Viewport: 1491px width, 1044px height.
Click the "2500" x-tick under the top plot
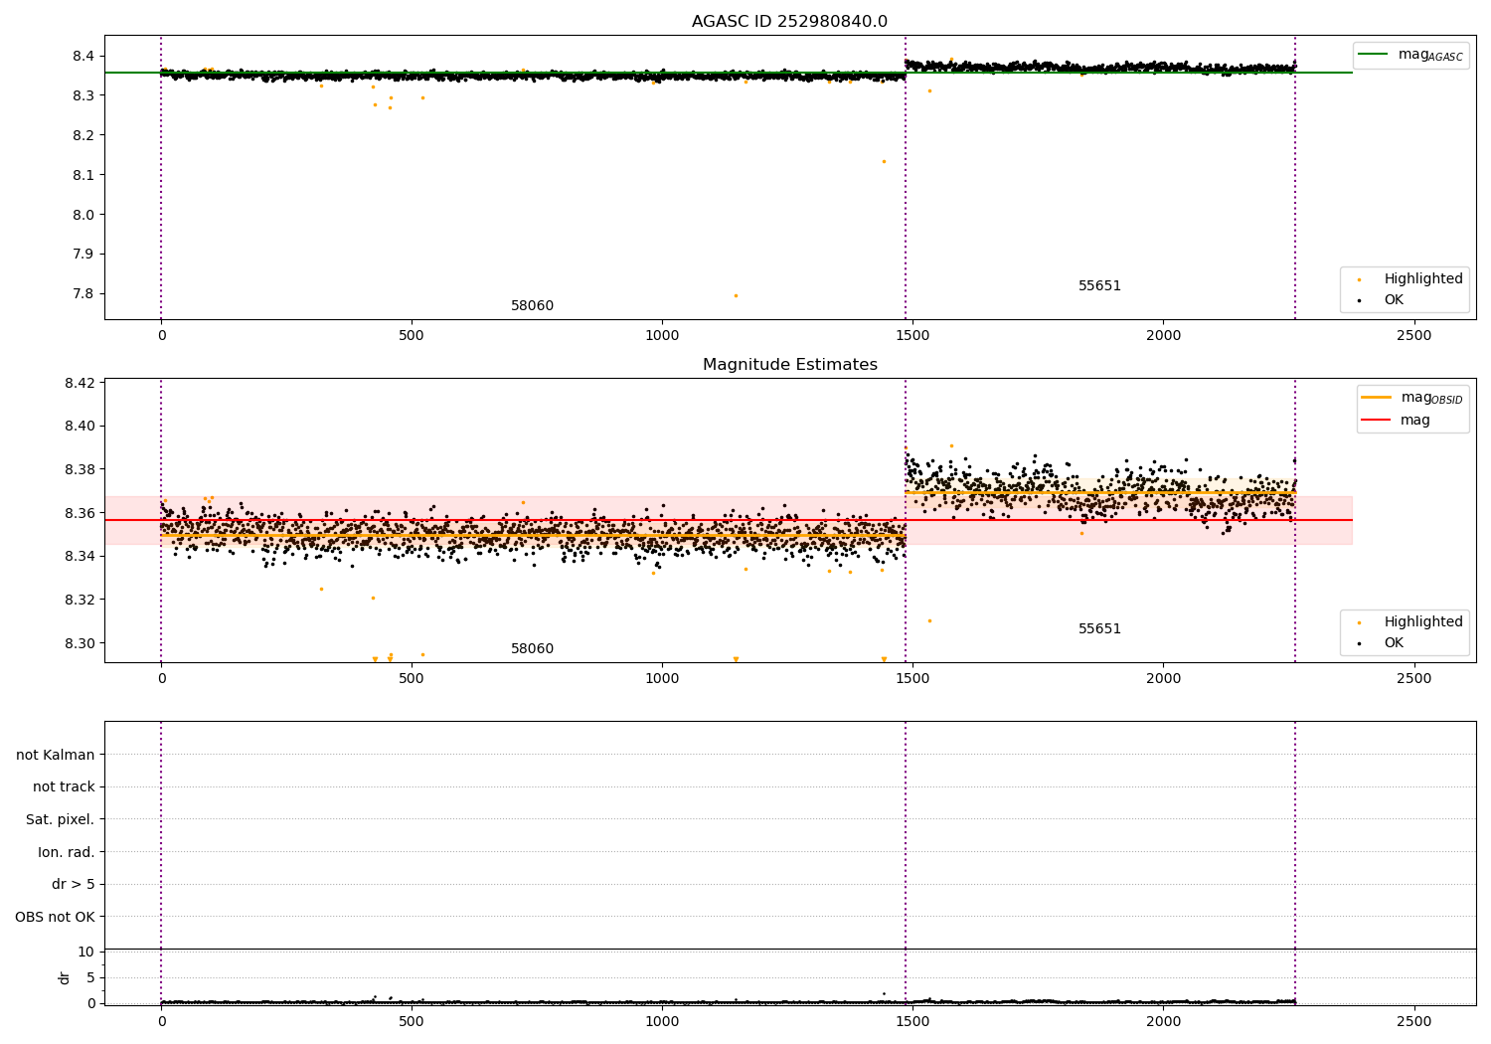tap(1414, 335)
